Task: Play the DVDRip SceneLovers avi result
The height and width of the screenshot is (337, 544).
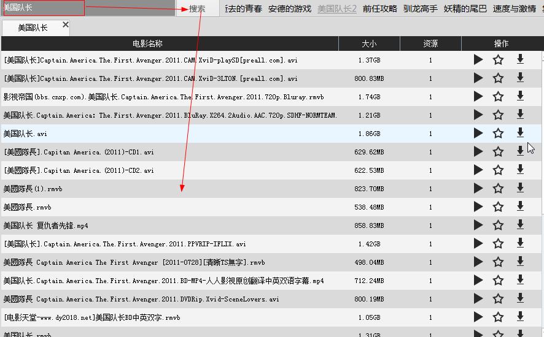Action: (x=478, y=298)
